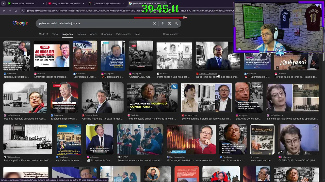The height and width of the screenshot is (182, 325).
Task: Open Petro asiste a una misa con link
Action: 174,77
